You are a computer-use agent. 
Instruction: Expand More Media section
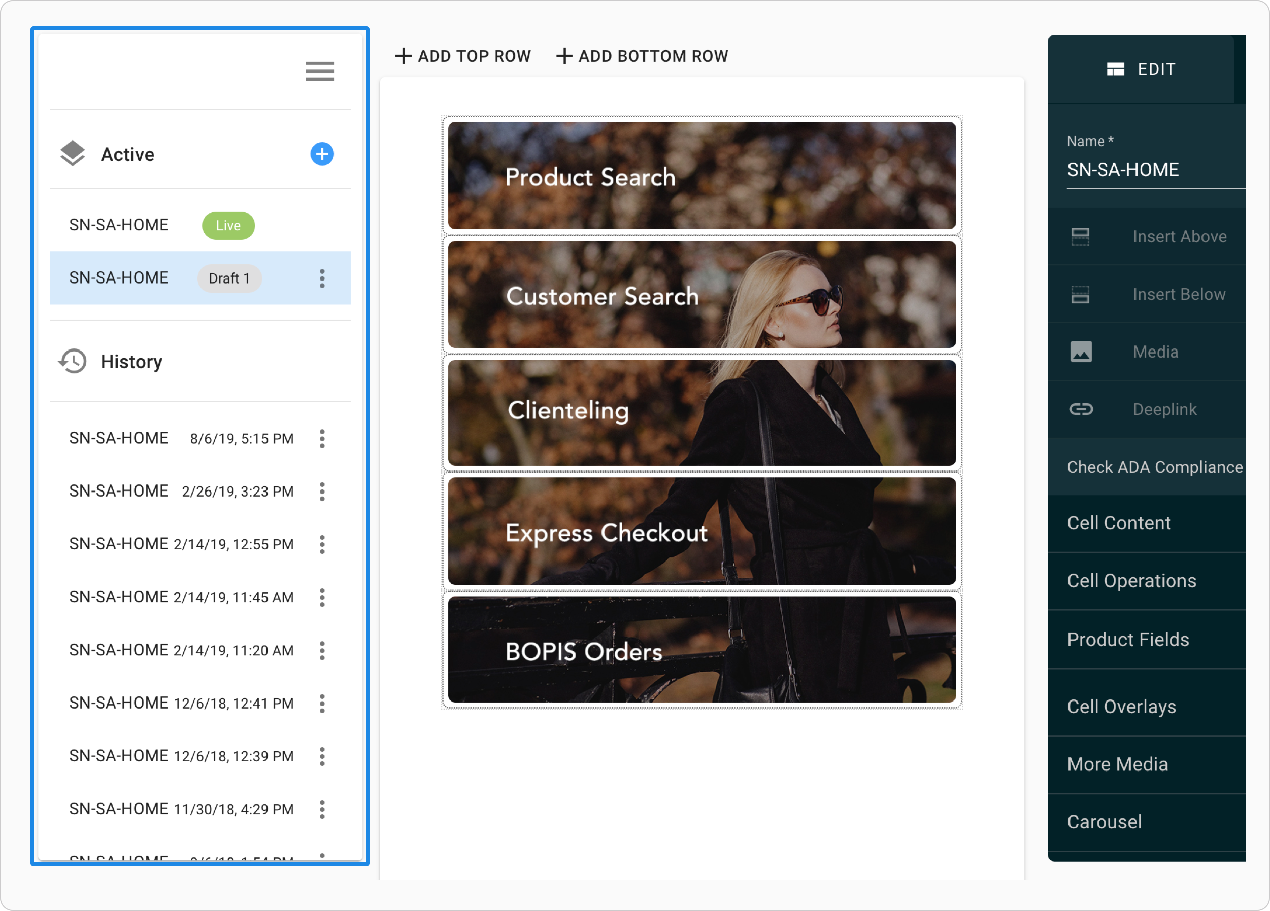click(x=1146, y=764)
